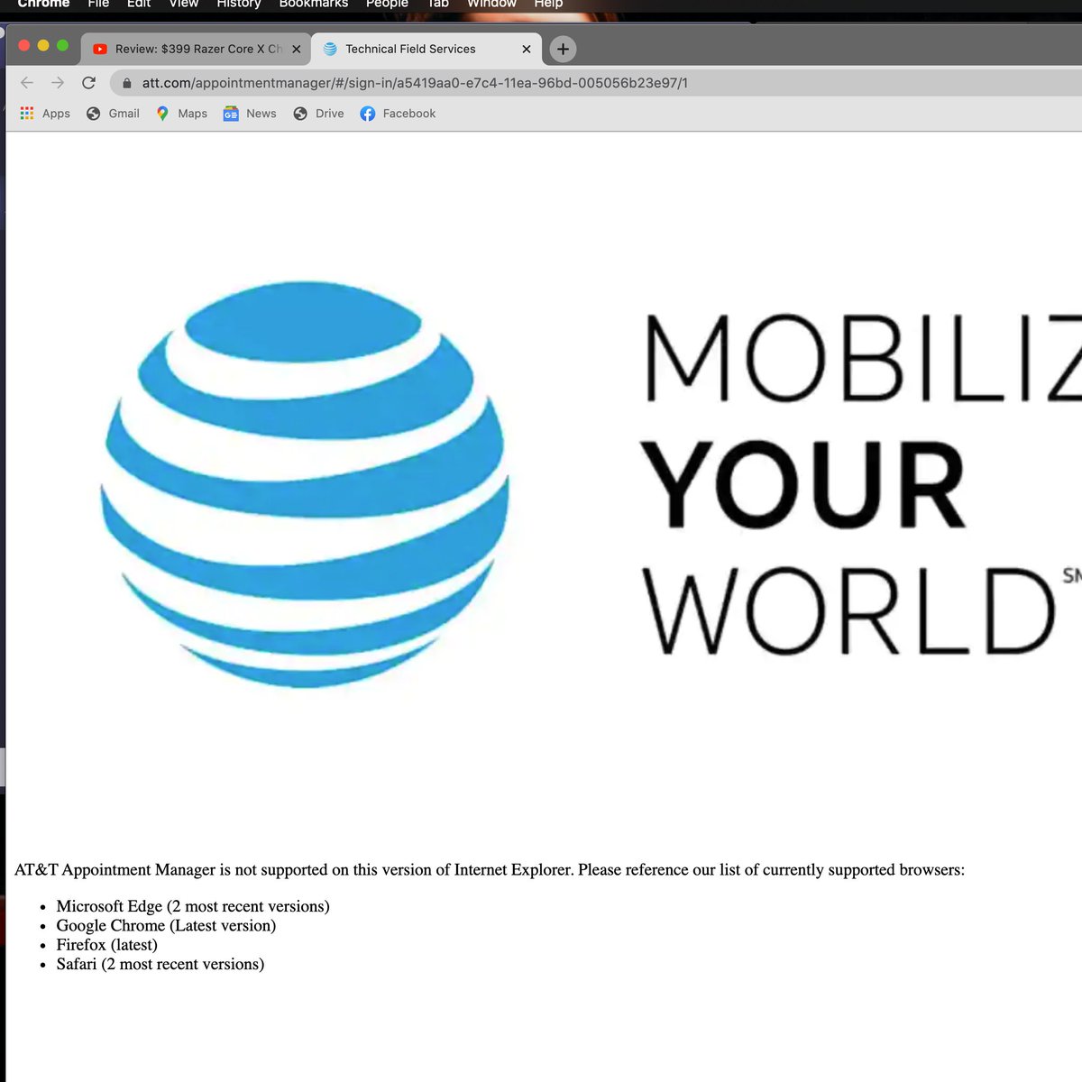Click the browser Forward arrow
The height and width of the screenshot is (1082, 1082).
click(58, 83)
